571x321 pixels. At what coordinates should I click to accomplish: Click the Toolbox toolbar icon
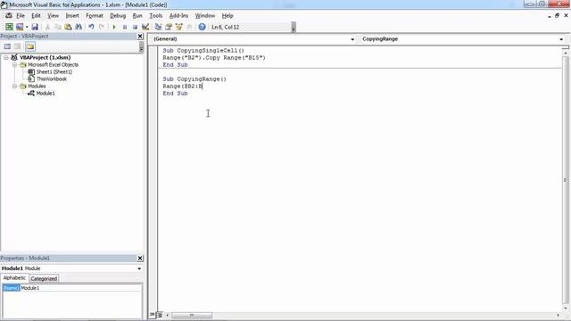coord(189,27)
